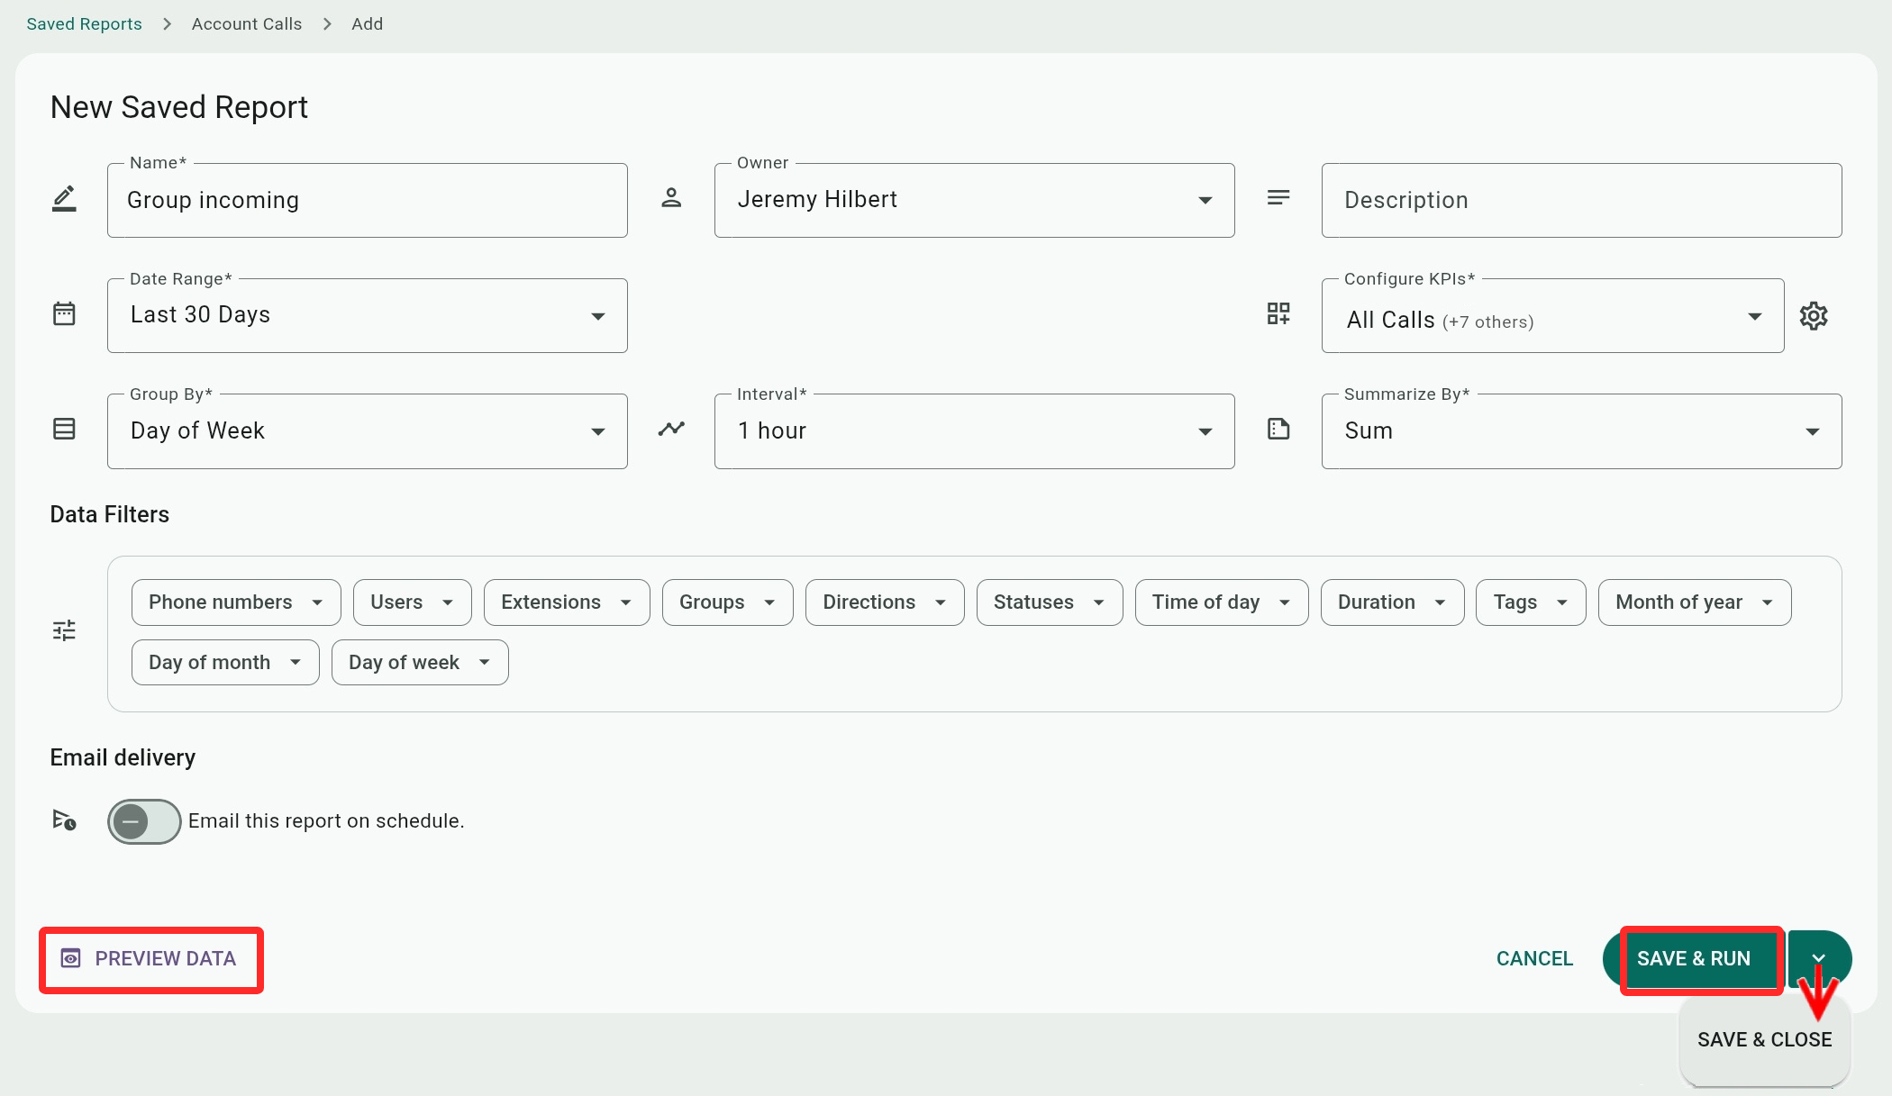Click the filter sliders icon in Data Filters
This screenshot has height=1096, width=1892.
pos(64,630)
